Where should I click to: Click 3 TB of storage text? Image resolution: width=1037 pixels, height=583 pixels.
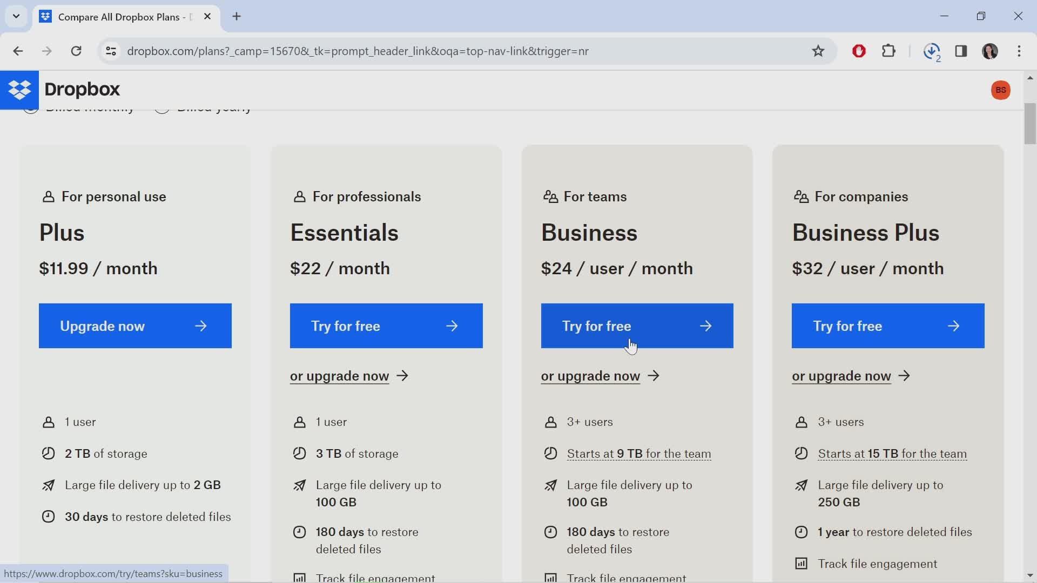[357, 453]
